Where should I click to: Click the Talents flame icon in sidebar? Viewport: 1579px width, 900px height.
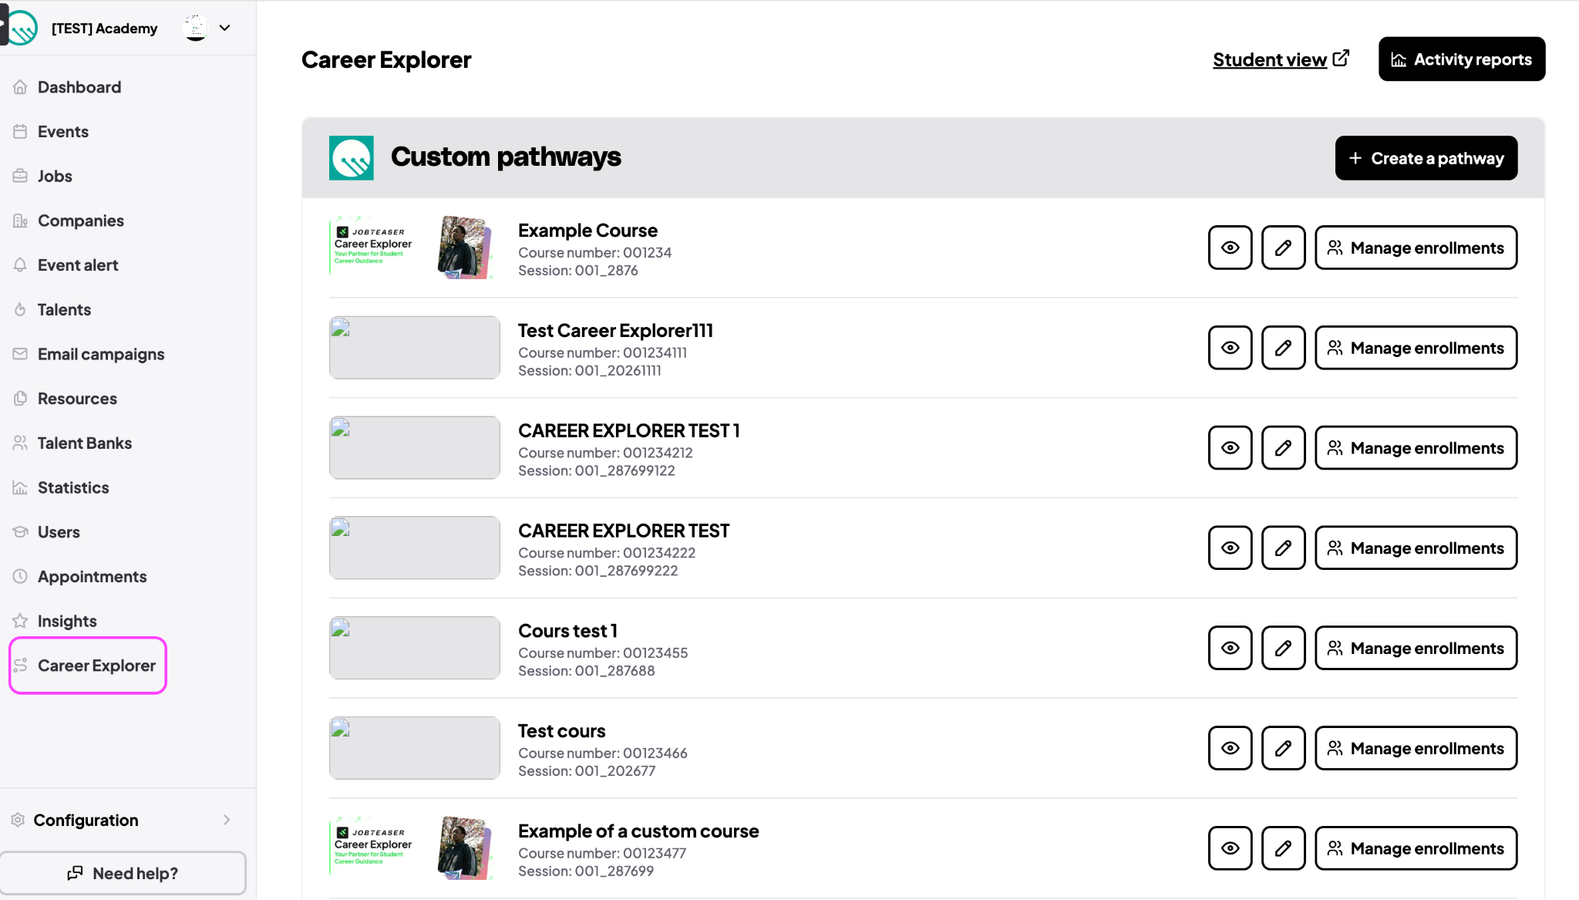[20, 309]
